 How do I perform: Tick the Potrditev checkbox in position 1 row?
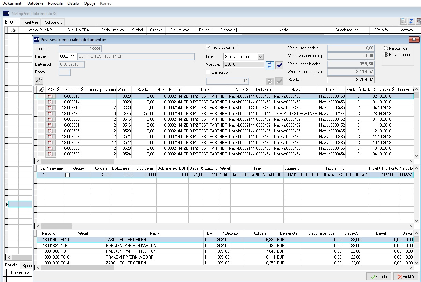[x=67, y=175]
